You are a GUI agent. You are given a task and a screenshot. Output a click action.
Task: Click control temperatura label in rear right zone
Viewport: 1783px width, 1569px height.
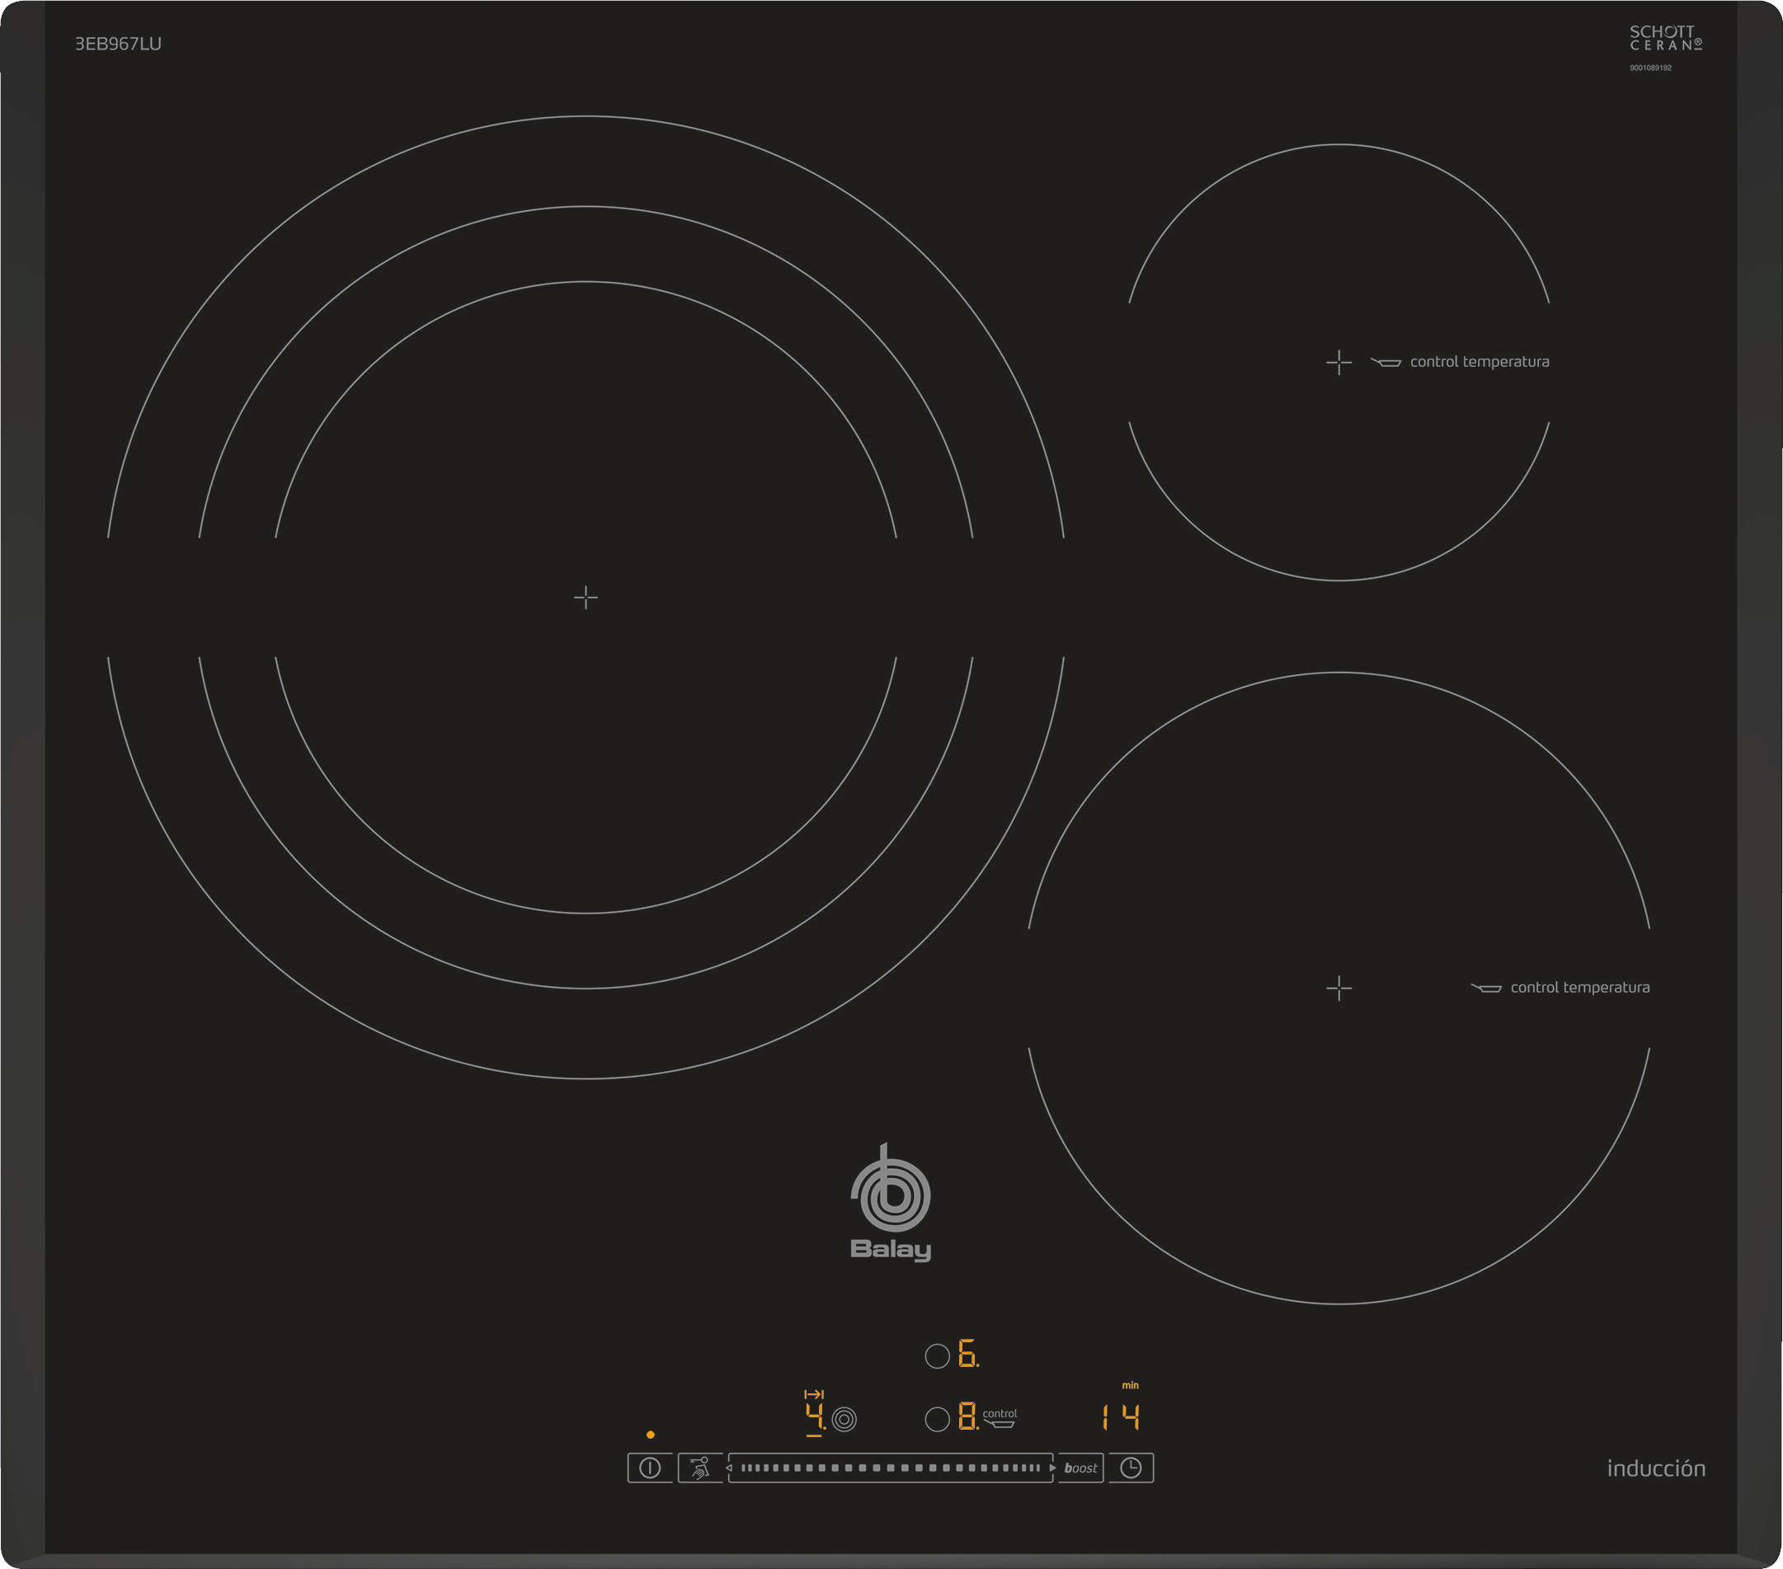(1480, 362)
